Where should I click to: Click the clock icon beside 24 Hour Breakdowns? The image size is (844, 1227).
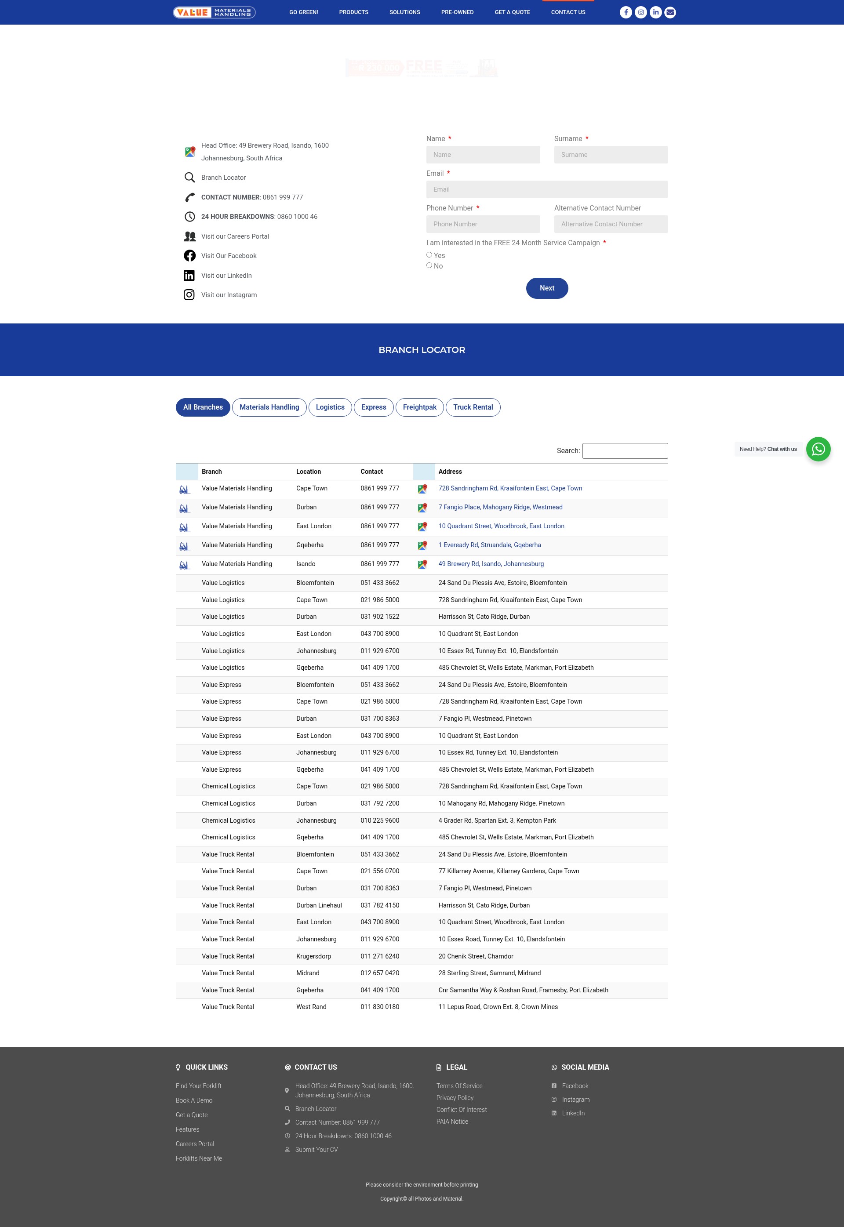[x=189, y=217]
